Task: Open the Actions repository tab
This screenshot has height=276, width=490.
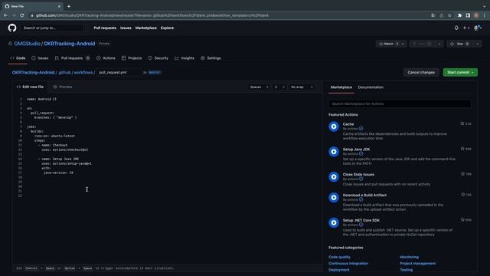Action: (106, 58)
